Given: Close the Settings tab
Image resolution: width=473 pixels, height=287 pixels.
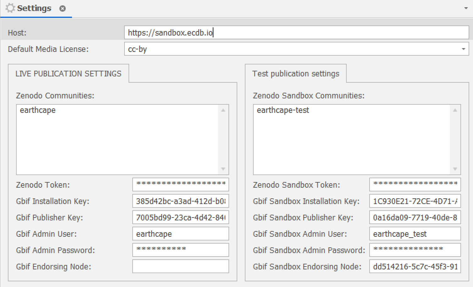Looking at the screenshot, I should click(63, 8).
